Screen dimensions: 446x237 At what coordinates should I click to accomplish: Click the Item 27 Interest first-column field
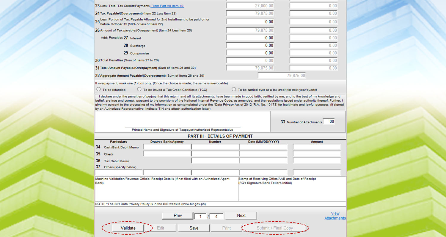click(x=250, y=38)
